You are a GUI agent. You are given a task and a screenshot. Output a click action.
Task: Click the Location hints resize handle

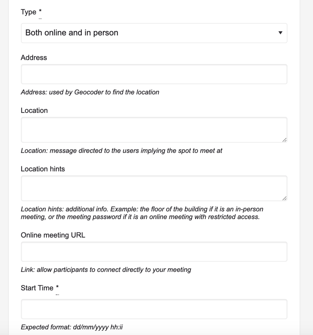(x=284, y=198)
